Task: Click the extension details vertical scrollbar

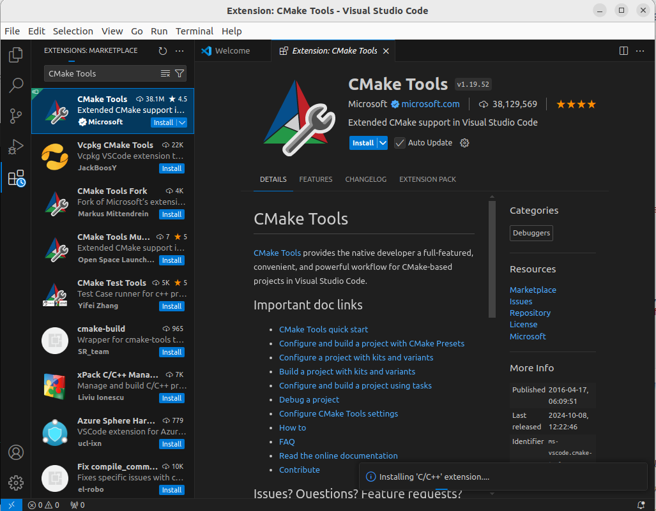Action: (x=492, y=259)
